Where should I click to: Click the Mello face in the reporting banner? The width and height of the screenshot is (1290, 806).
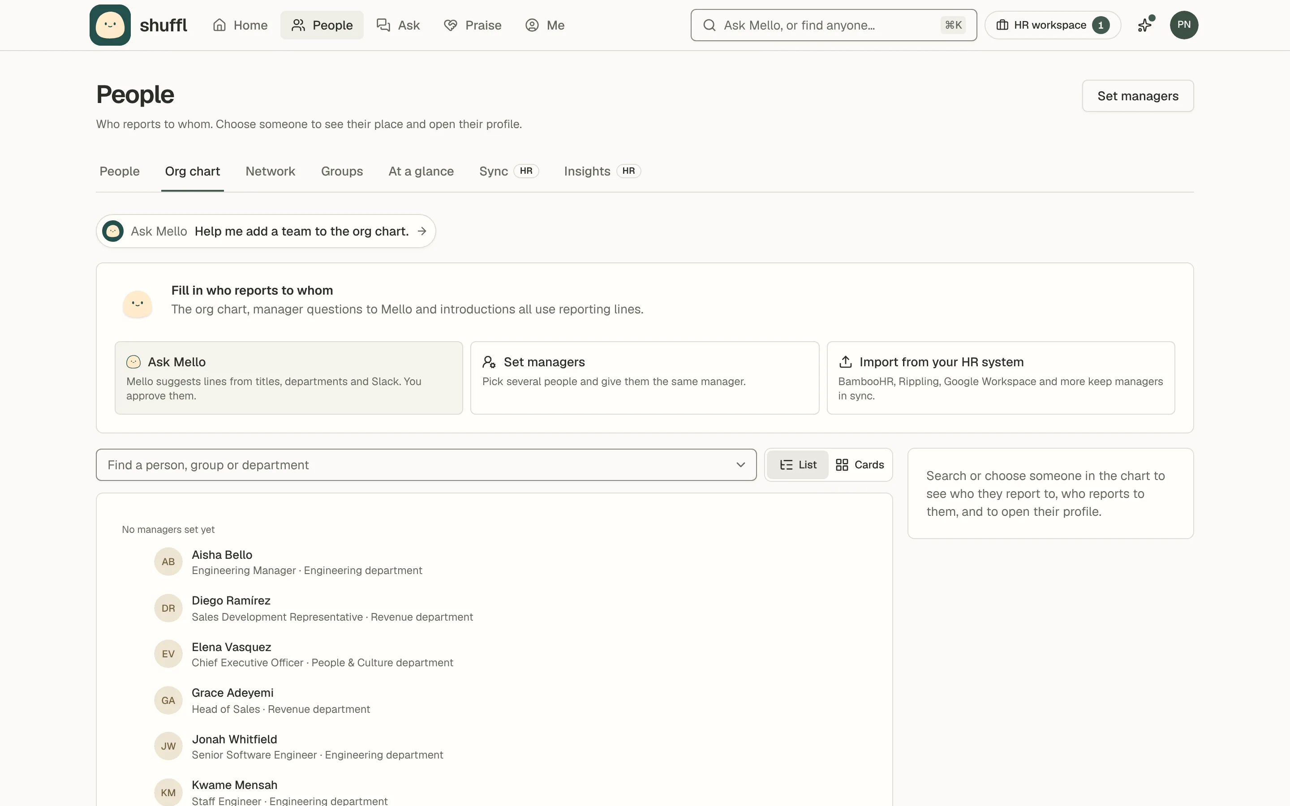pyautogui.click(x=138, y=304)
